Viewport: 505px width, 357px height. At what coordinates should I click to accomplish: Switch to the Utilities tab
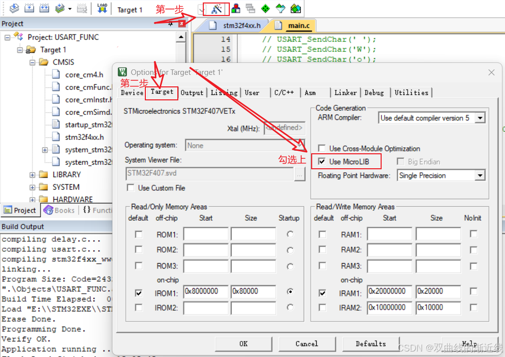tap(412, 93)
